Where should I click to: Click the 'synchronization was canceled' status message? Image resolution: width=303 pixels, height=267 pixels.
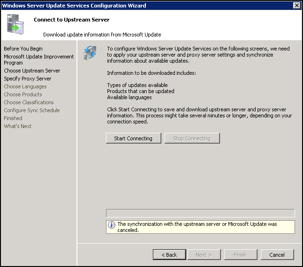(x=200, y=227)
